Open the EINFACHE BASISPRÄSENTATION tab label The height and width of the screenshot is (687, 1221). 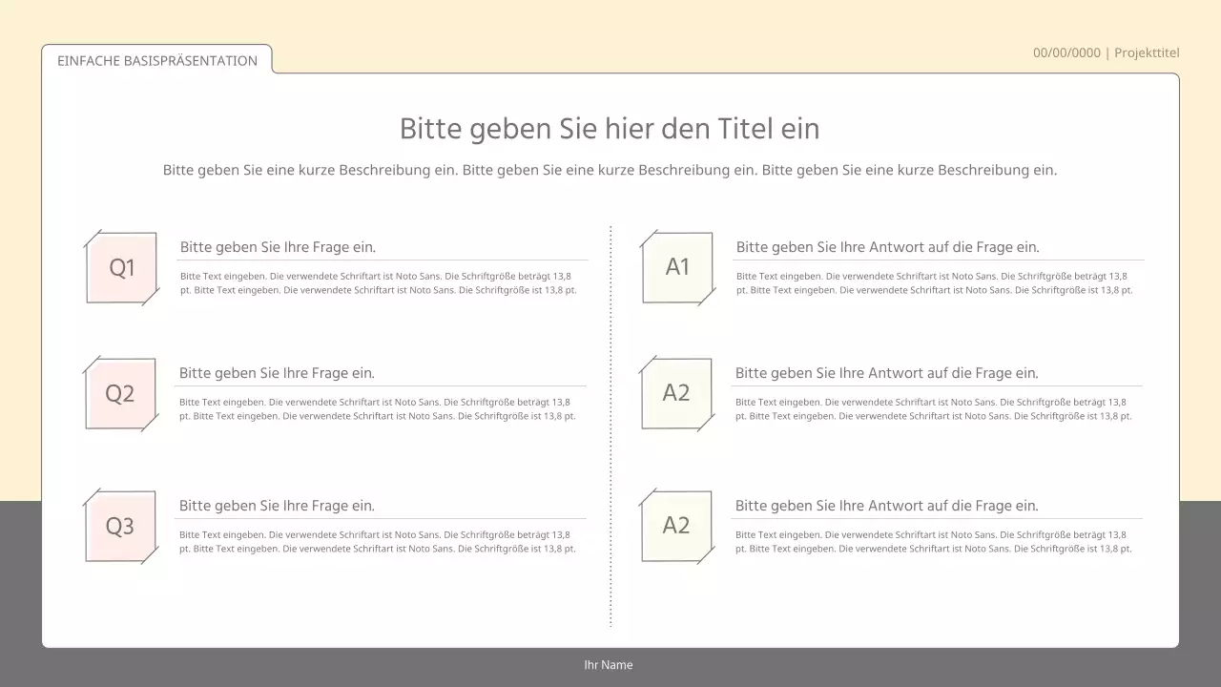point(157,60)
